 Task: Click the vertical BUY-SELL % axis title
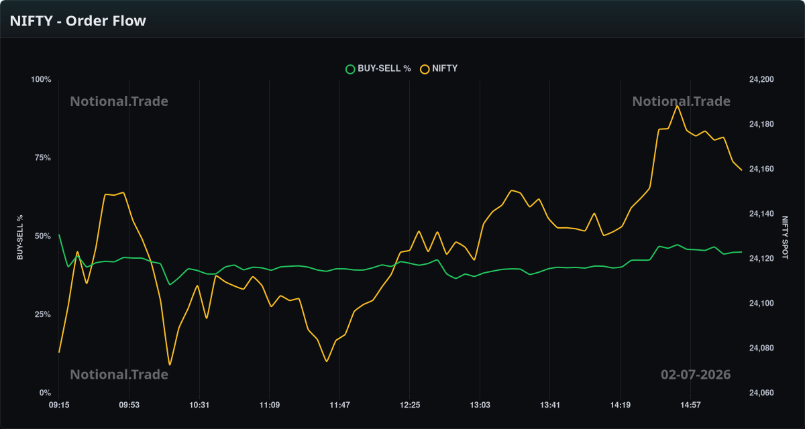(20, 237)
